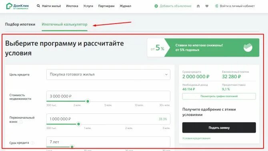
Task: Click the Стоимость недвижимости slider handle
Action: (88, 101)
